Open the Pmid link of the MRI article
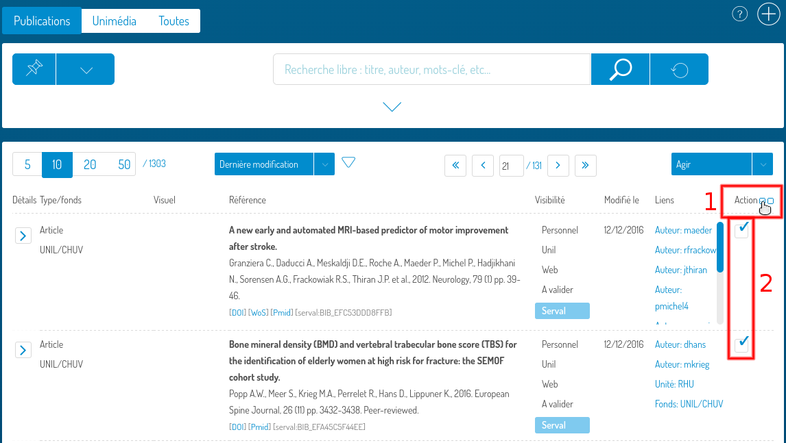786x443 pixels. (282, 312)
